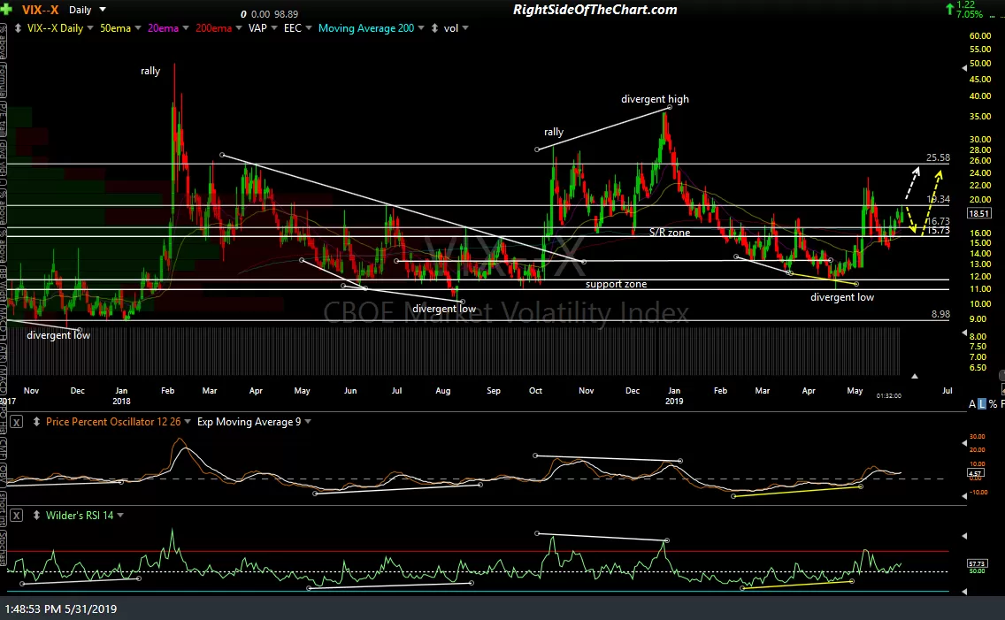The width and height of the screenshot is (1005, 620).
Task: Click the 7.05% change readout
Action: pos(969,14)
